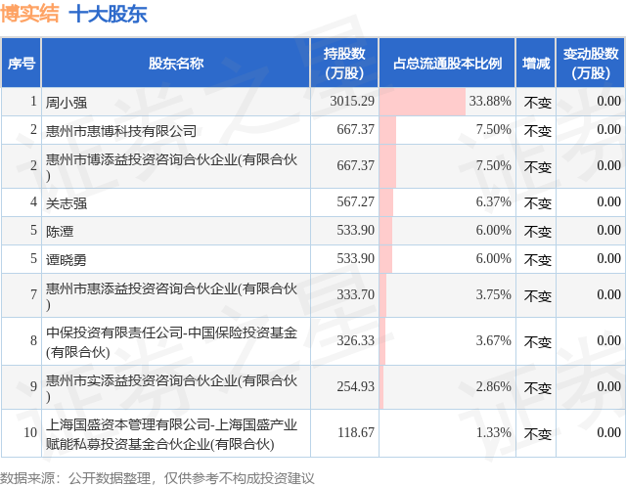This screenshot has height=487, width=626.
Task: Click shareholding value 333.70
Action: [x=356, y=294]
